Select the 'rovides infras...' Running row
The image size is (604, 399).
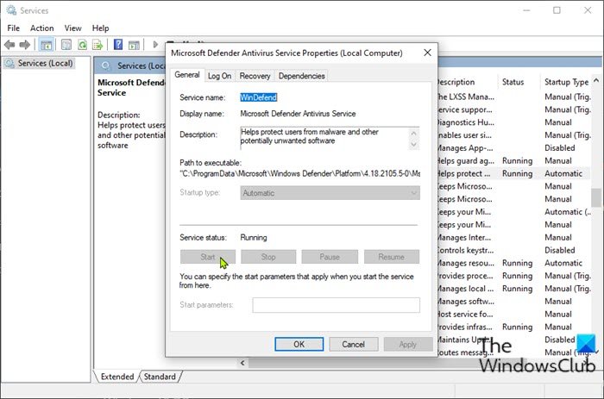pyautogui.click(x=513, y=327)
